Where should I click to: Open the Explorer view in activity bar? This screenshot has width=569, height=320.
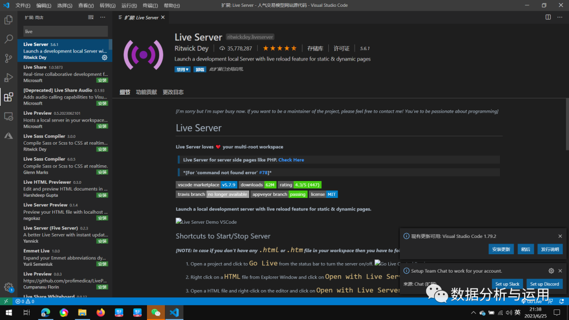[8, 20]
